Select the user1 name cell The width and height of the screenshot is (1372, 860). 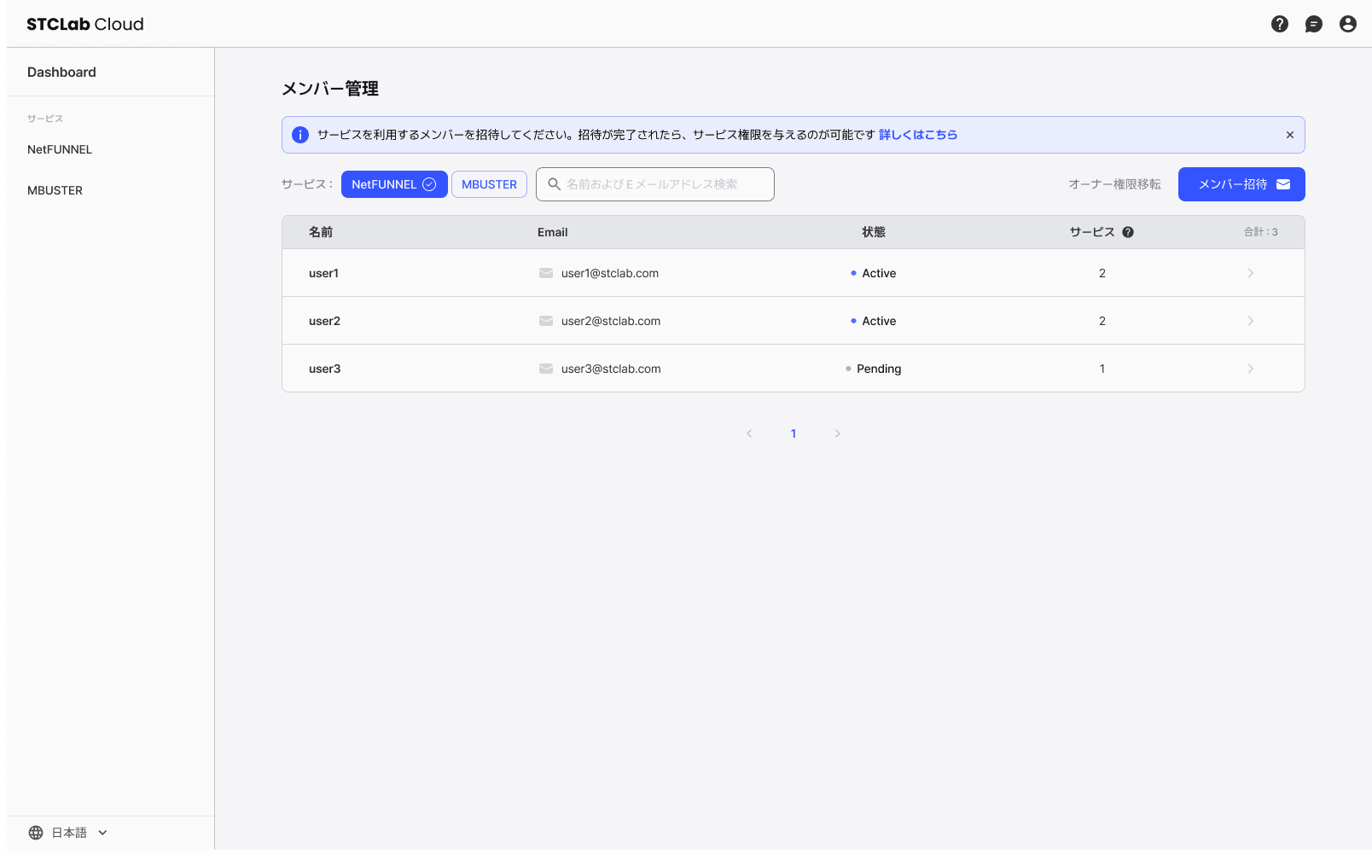pos(323,273)
